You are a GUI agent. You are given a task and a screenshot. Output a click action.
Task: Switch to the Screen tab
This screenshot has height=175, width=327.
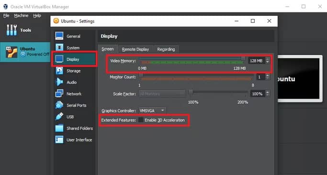[x=108, y=49]
